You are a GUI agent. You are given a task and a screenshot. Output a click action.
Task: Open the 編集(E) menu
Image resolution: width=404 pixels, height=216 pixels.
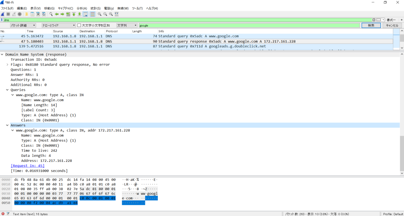coord(22,8)
